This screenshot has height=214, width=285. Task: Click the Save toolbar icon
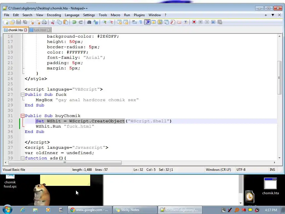[19, 22]
